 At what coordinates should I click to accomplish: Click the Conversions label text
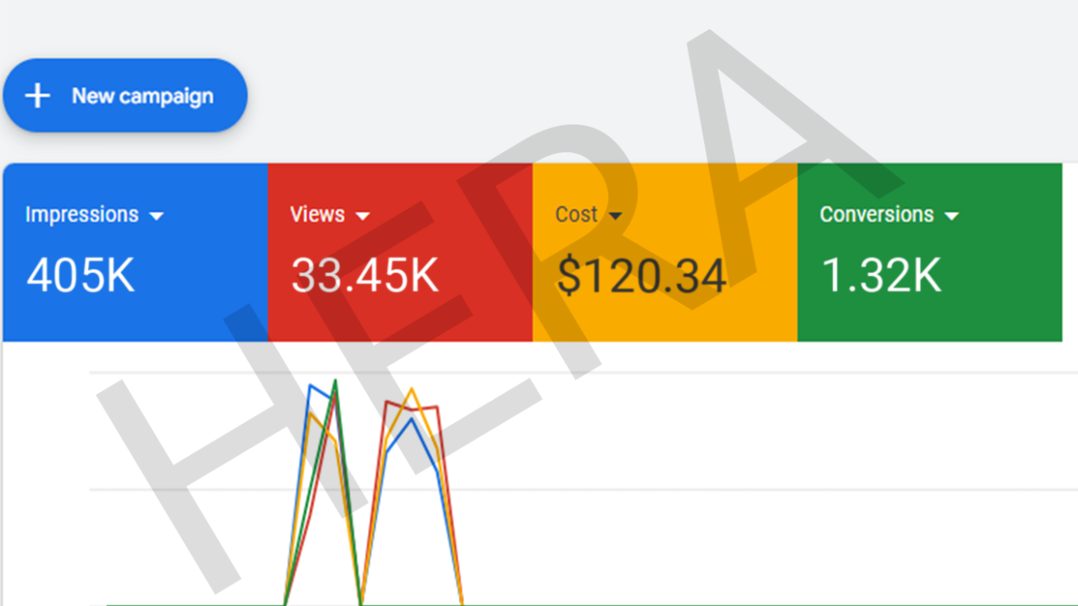click(x=877, y=215)
